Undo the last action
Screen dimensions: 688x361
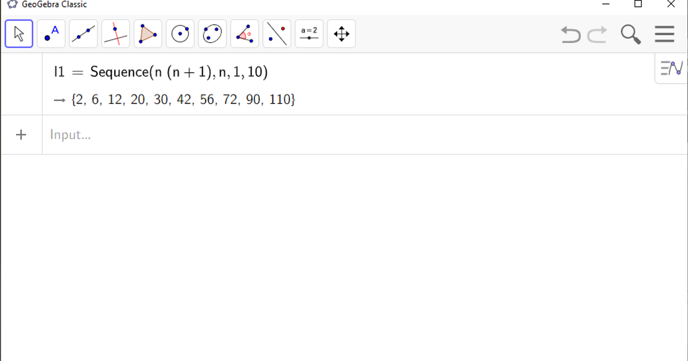tap(570, 35)
